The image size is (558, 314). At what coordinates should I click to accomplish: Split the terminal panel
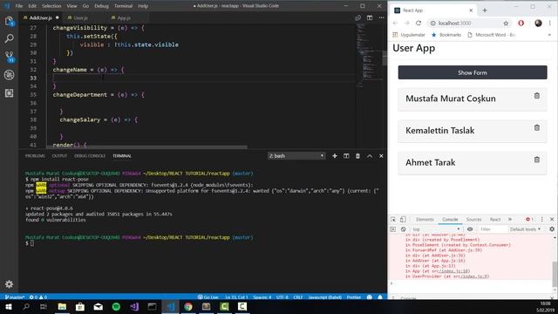pos(346,156)
